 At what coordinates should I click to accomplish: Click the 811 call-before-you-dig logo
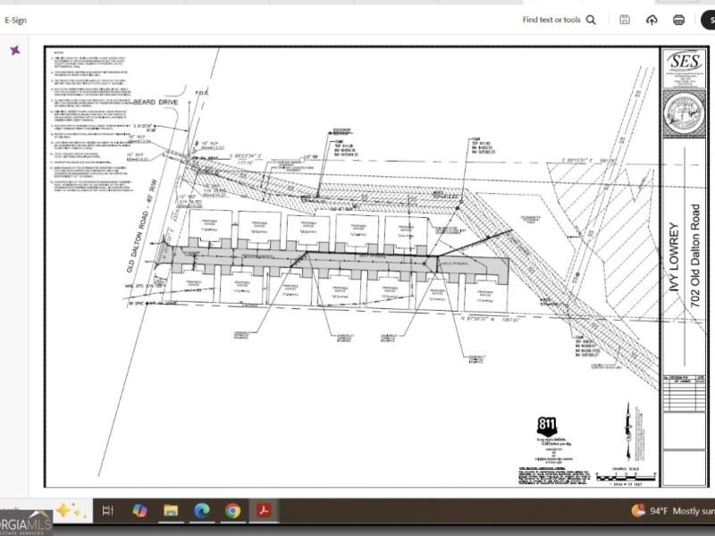(x=546, y=426)
